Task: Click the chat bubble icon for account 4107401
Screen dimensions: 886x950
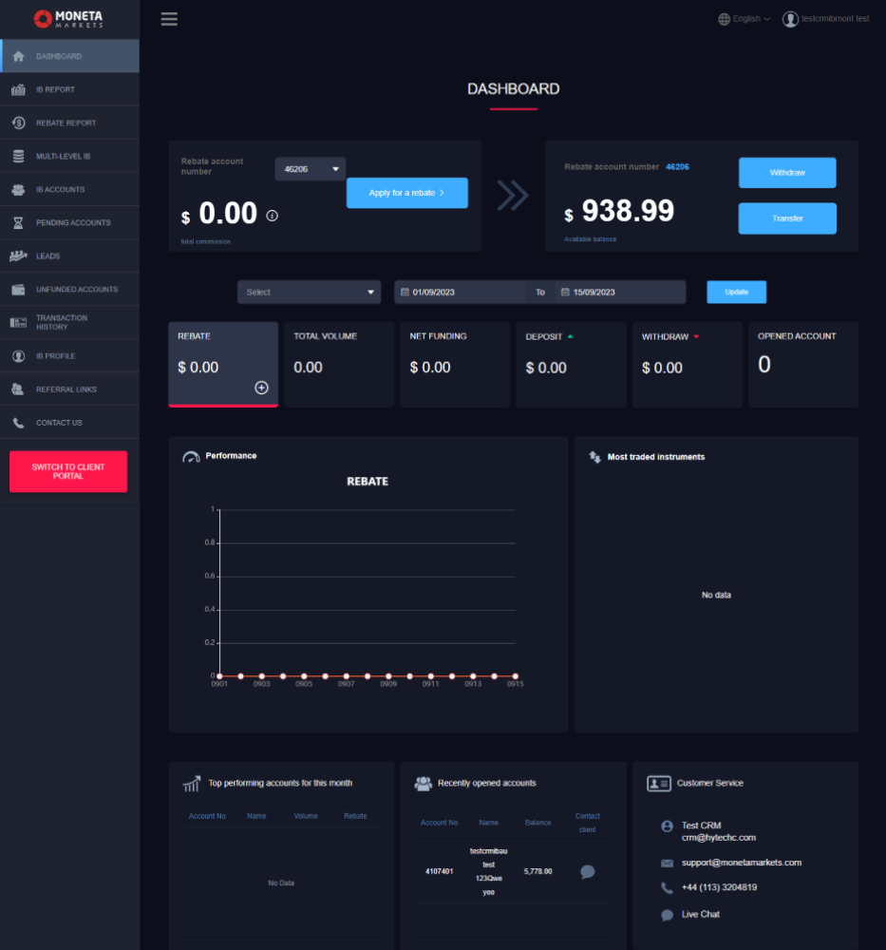Action: click(587, 871)
